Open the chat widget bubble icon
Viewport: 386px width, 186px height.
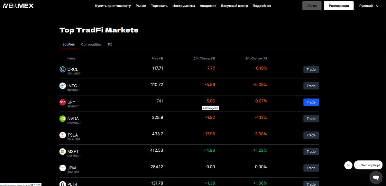(376, 177)
